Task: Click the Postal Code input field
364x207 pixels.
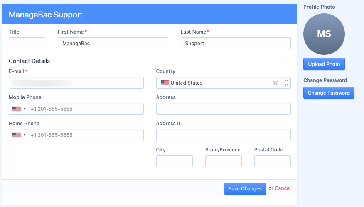Action: (x=272, y=161)
